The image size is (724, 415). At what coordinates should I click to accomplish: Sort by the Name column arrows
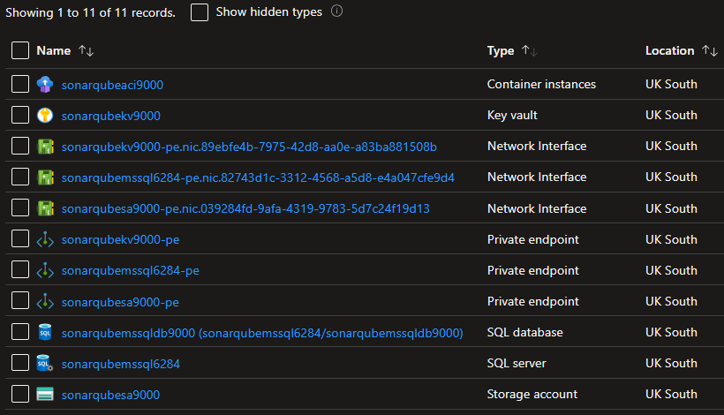[86, 50]
